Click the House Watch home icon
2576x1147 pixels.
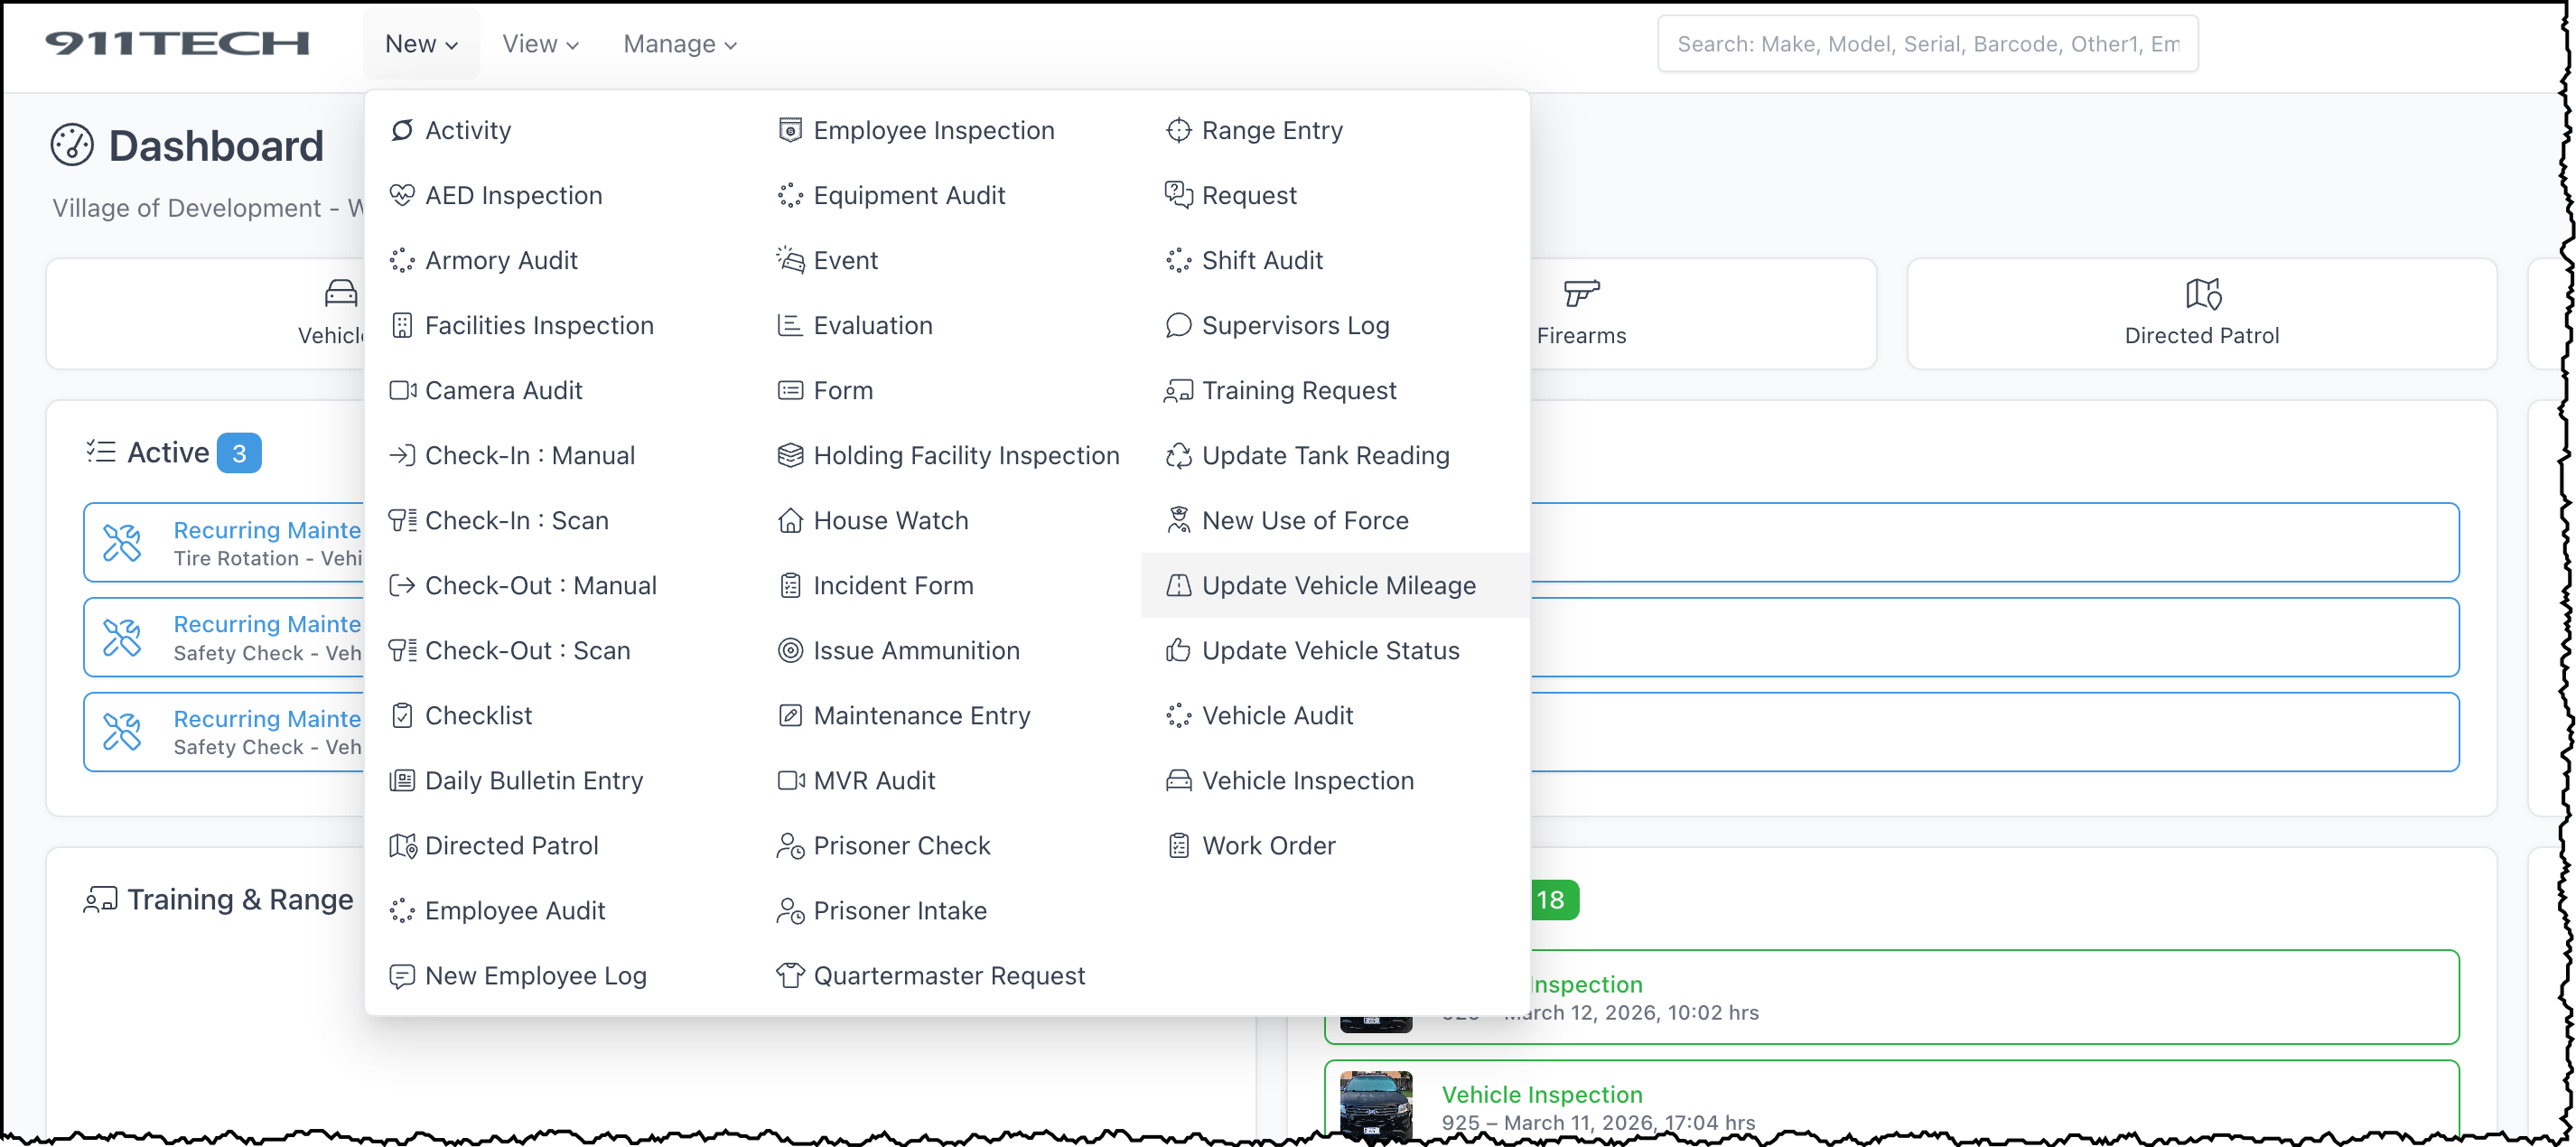pyautogui.click(x=790, y=520)
